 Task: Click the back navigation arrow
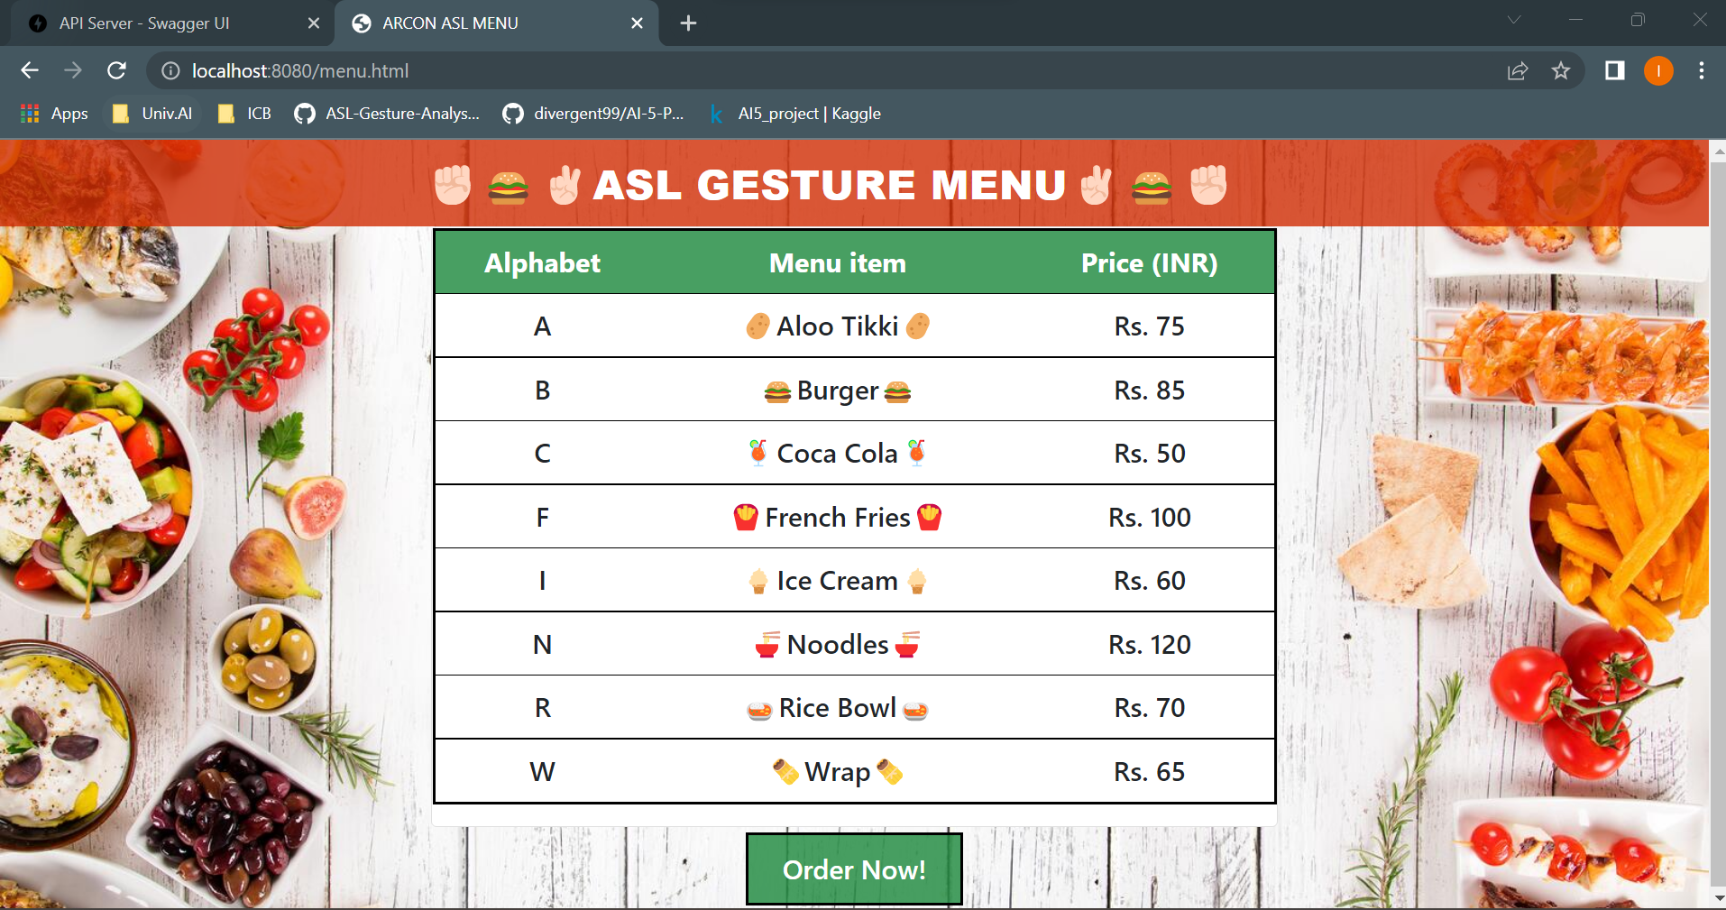pos(30,70)
